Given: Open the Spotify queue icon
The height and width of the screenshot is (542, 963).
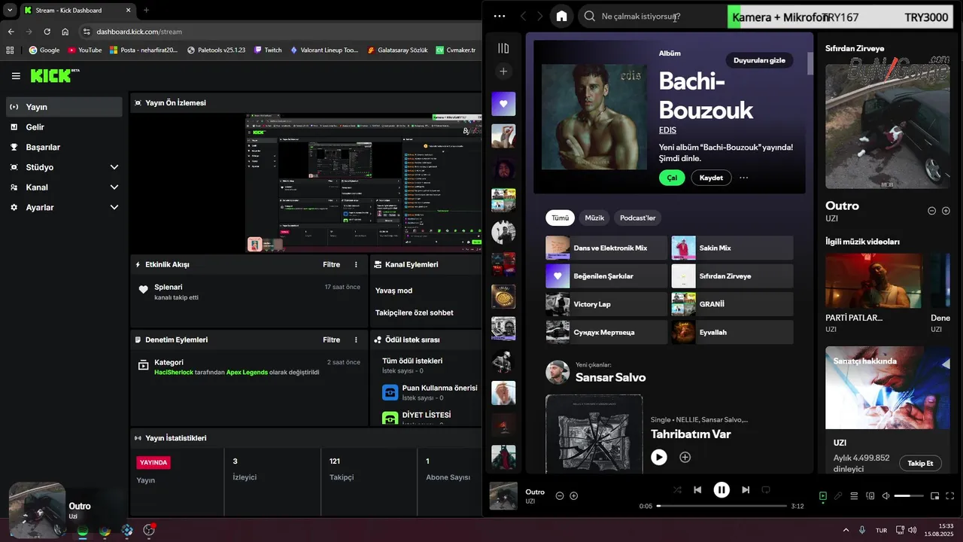Looking at the screenshot, I should click(x=854, y=496).
